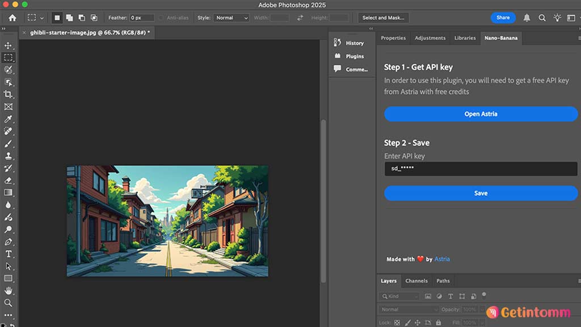The height and width of the screenshot is (327, 581).
Task: Click the Save API key button
Action: click(x=481, y=193)
